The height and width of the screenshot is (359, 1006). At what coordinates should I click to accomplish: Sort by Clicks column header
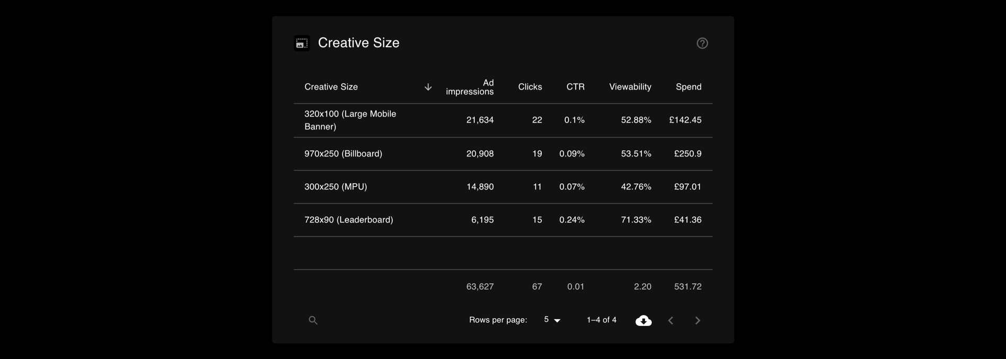(530, 87)
